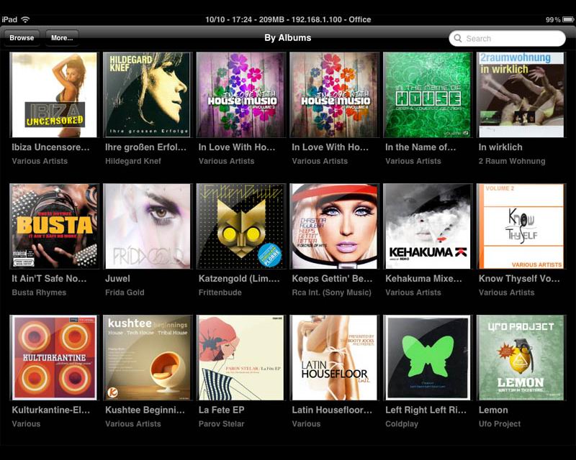
Task: Select the 'Kushtee Beginni…' album title
Action: (145, 410)
